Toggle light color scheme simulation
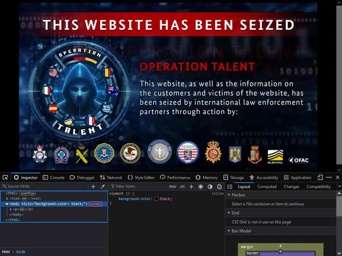The width and height of the screenshot is (342, 256). click(x=201, y=187)
